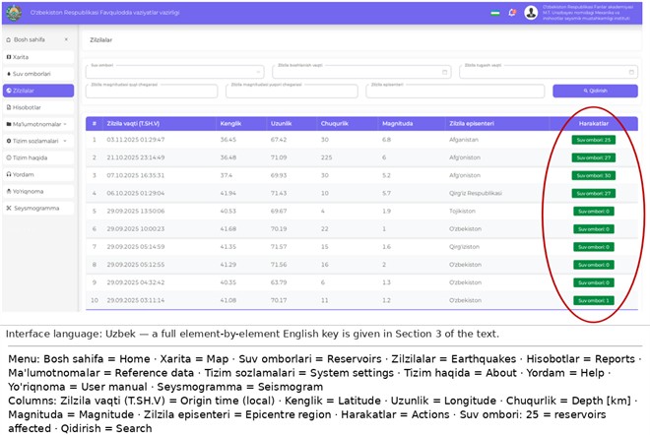The height and width of the screenshot is (435, 650).
Task: Click the 'Zilzila episenteri' column header
Action: (x=472, y=123)
